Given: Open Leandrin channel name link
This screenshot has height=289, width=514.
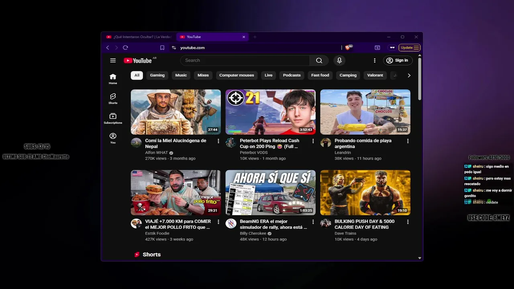Looking at the screenshot, I should [343, 153].
